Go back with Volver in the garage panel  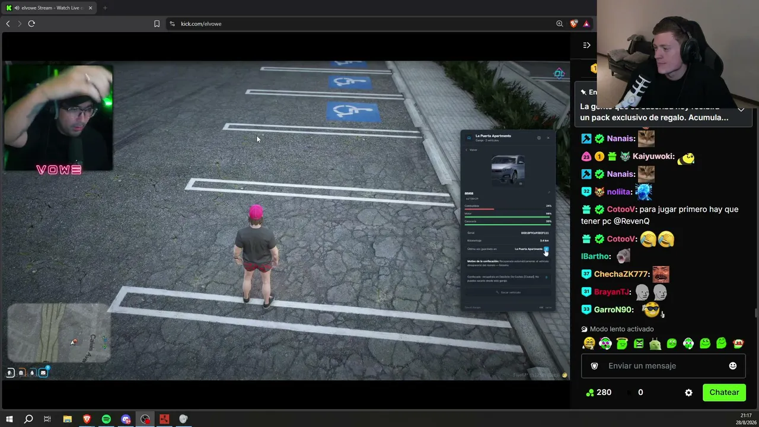pos(471,150)
